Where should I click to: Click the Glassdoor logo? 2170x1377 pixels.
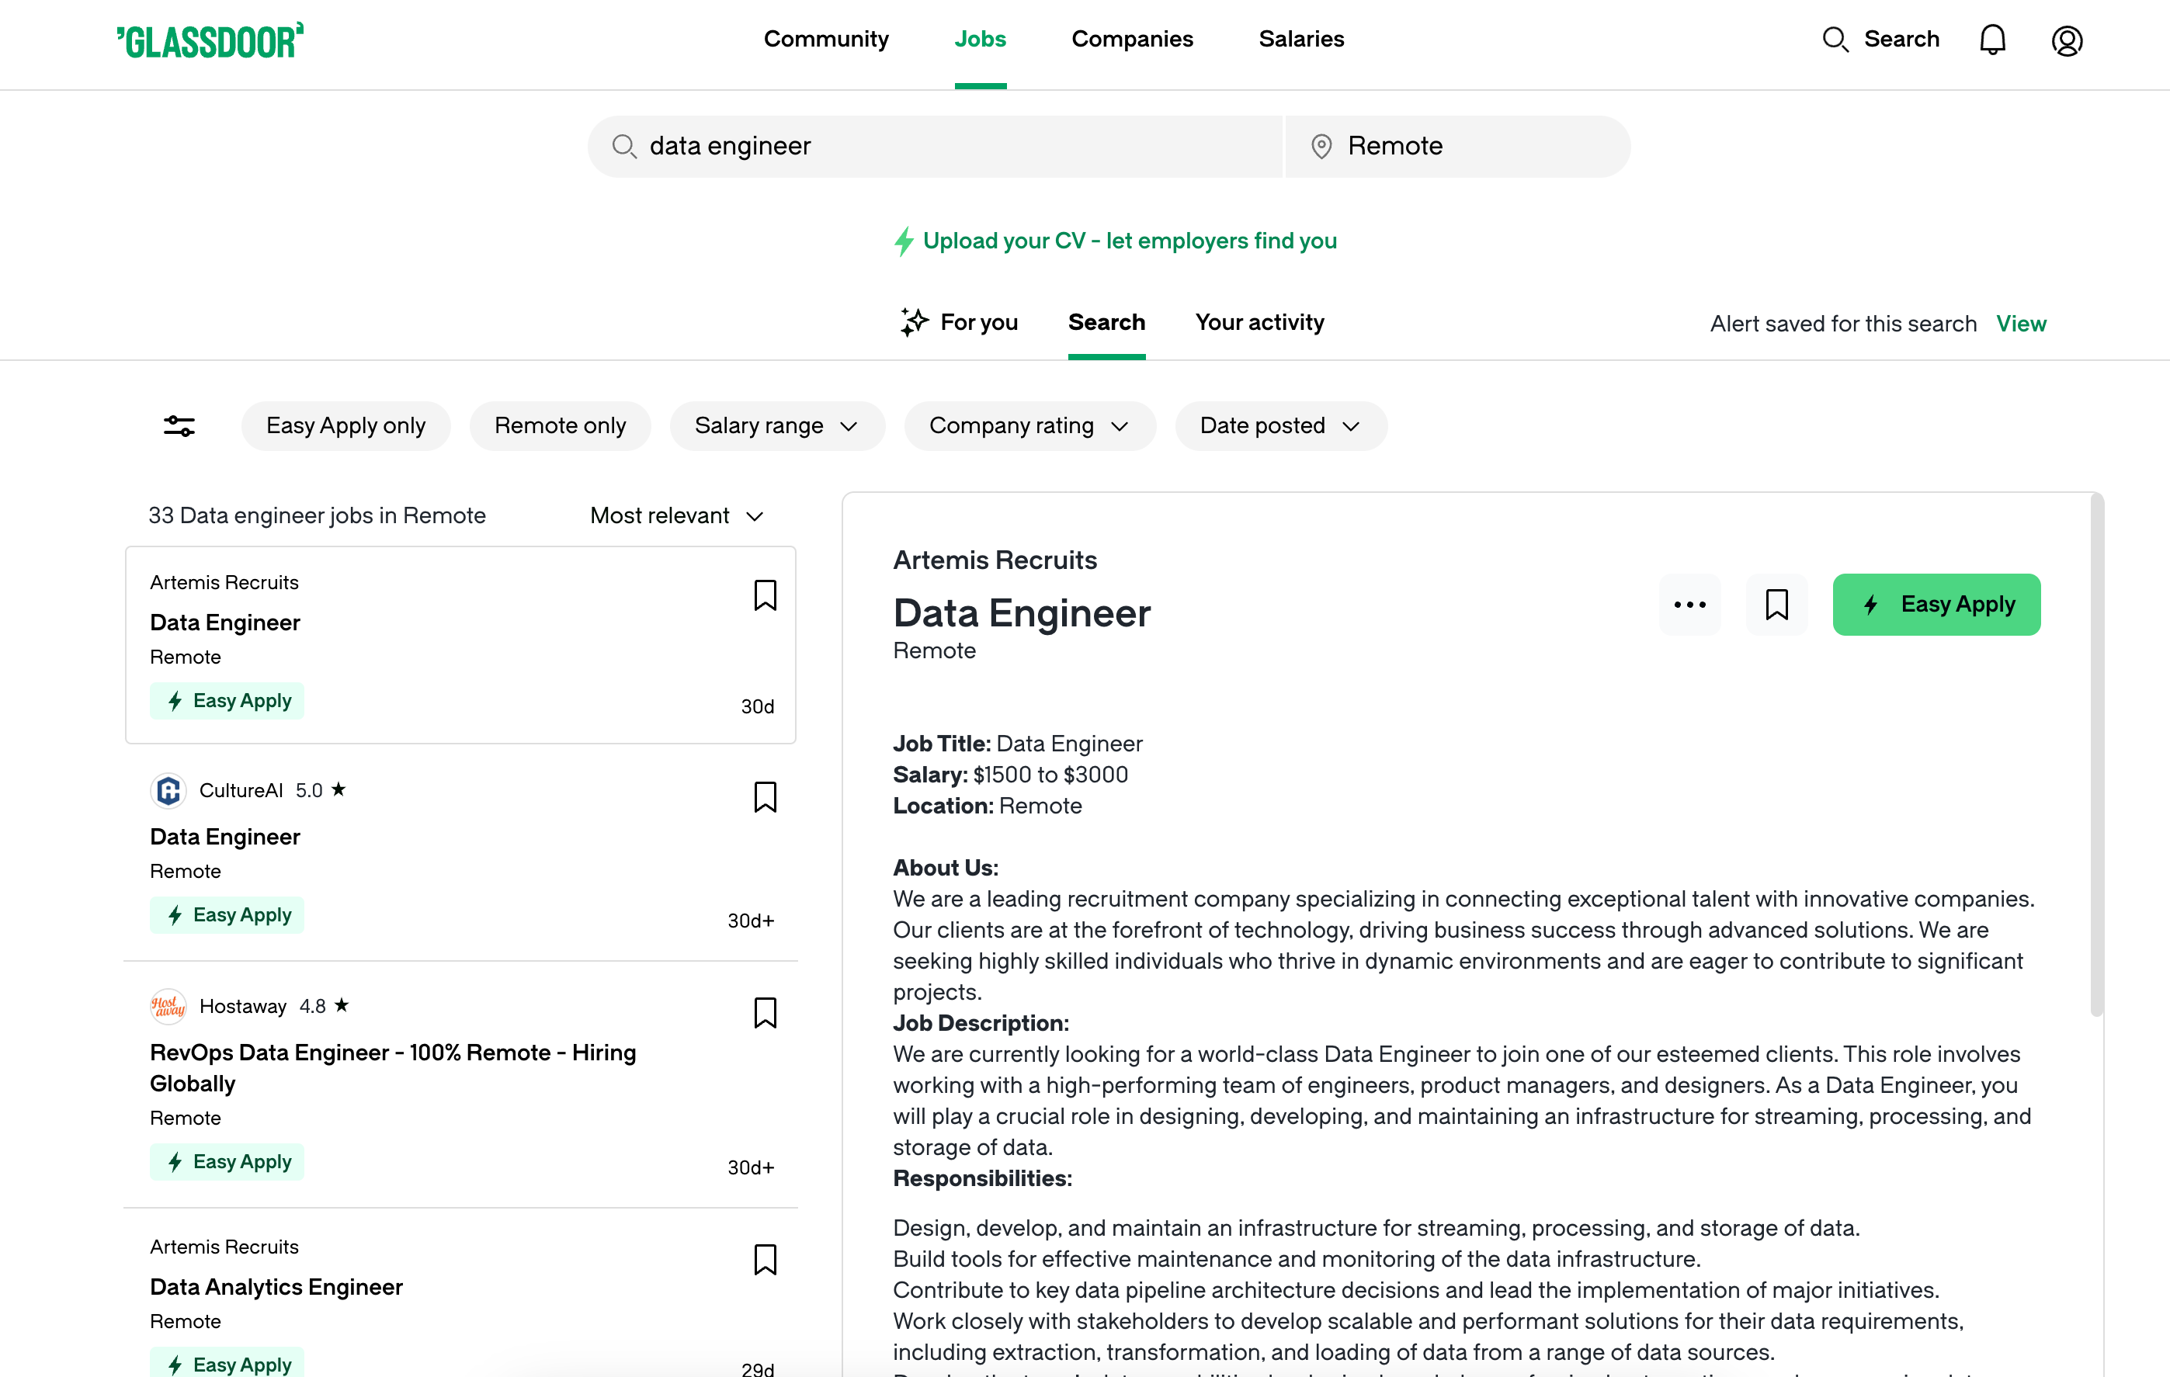pyautogui.click(x=210, y=40)
